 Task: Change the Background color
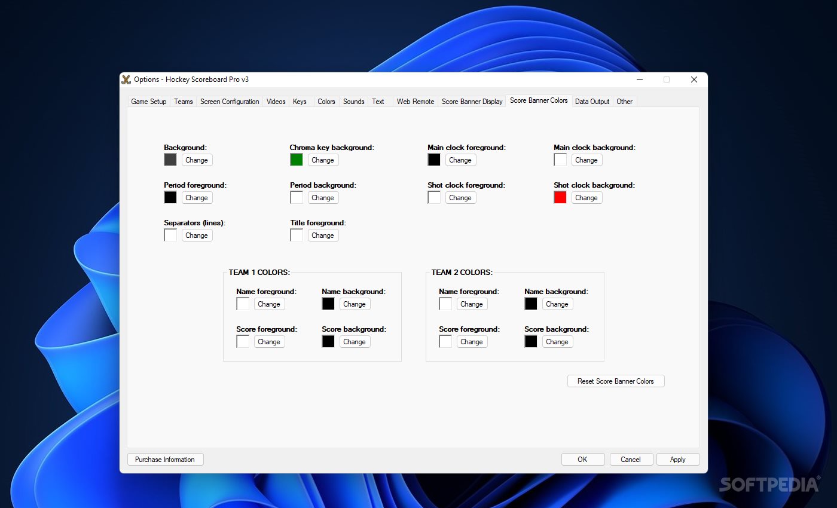197,160
